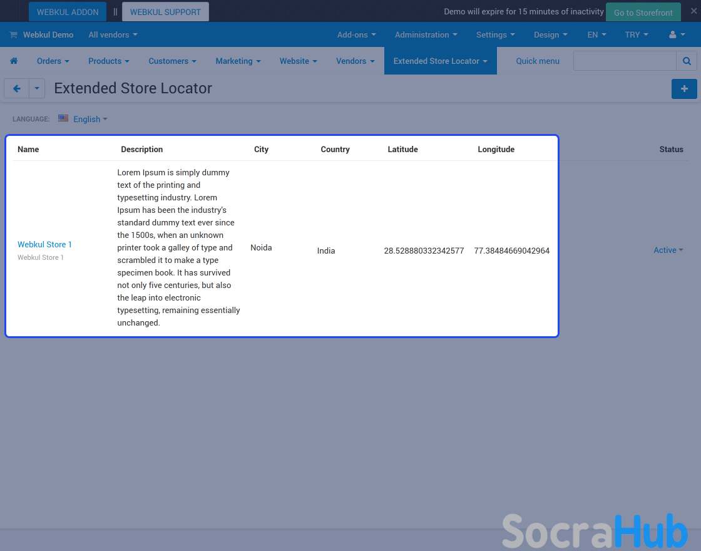
Task: Click the back arrow button
Action: [16, 88]
